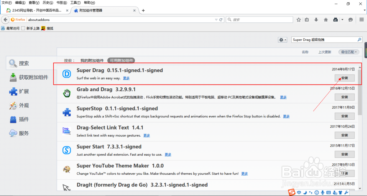
Task: Select 扩展 sidebar category
Action: [x=31, y=91]
